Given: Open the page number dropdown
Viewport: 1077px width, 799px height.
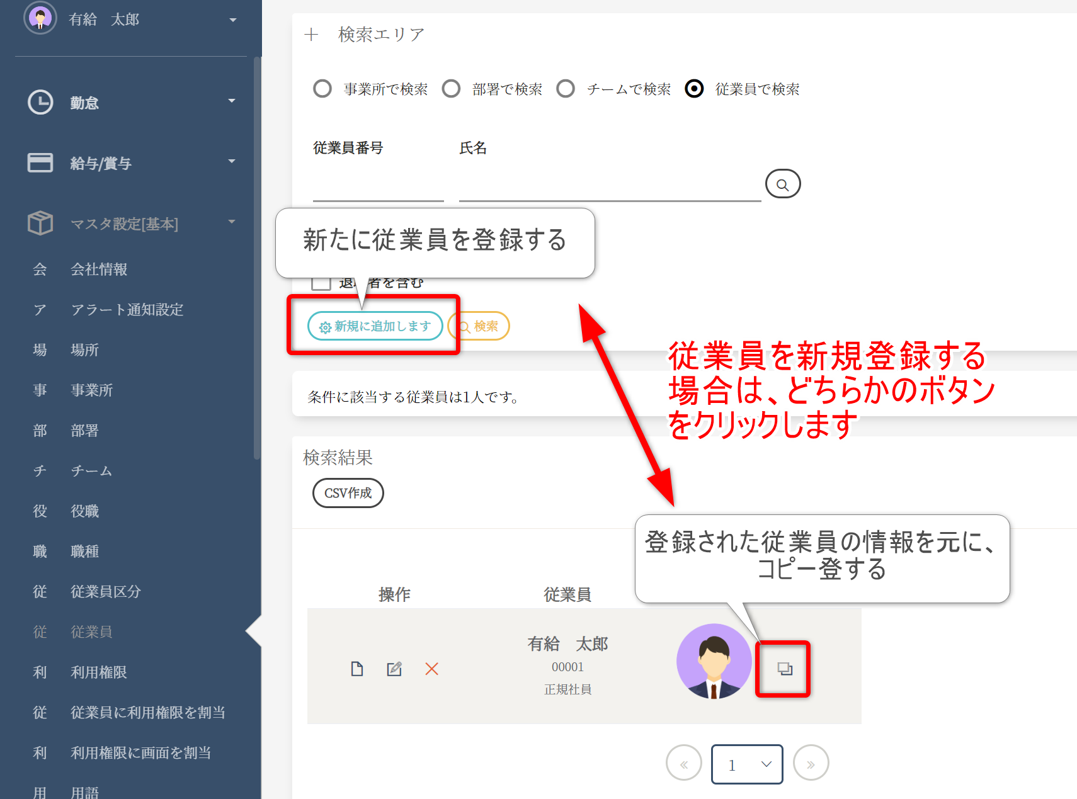Looking at the screenshot, I should click(747, 764).
